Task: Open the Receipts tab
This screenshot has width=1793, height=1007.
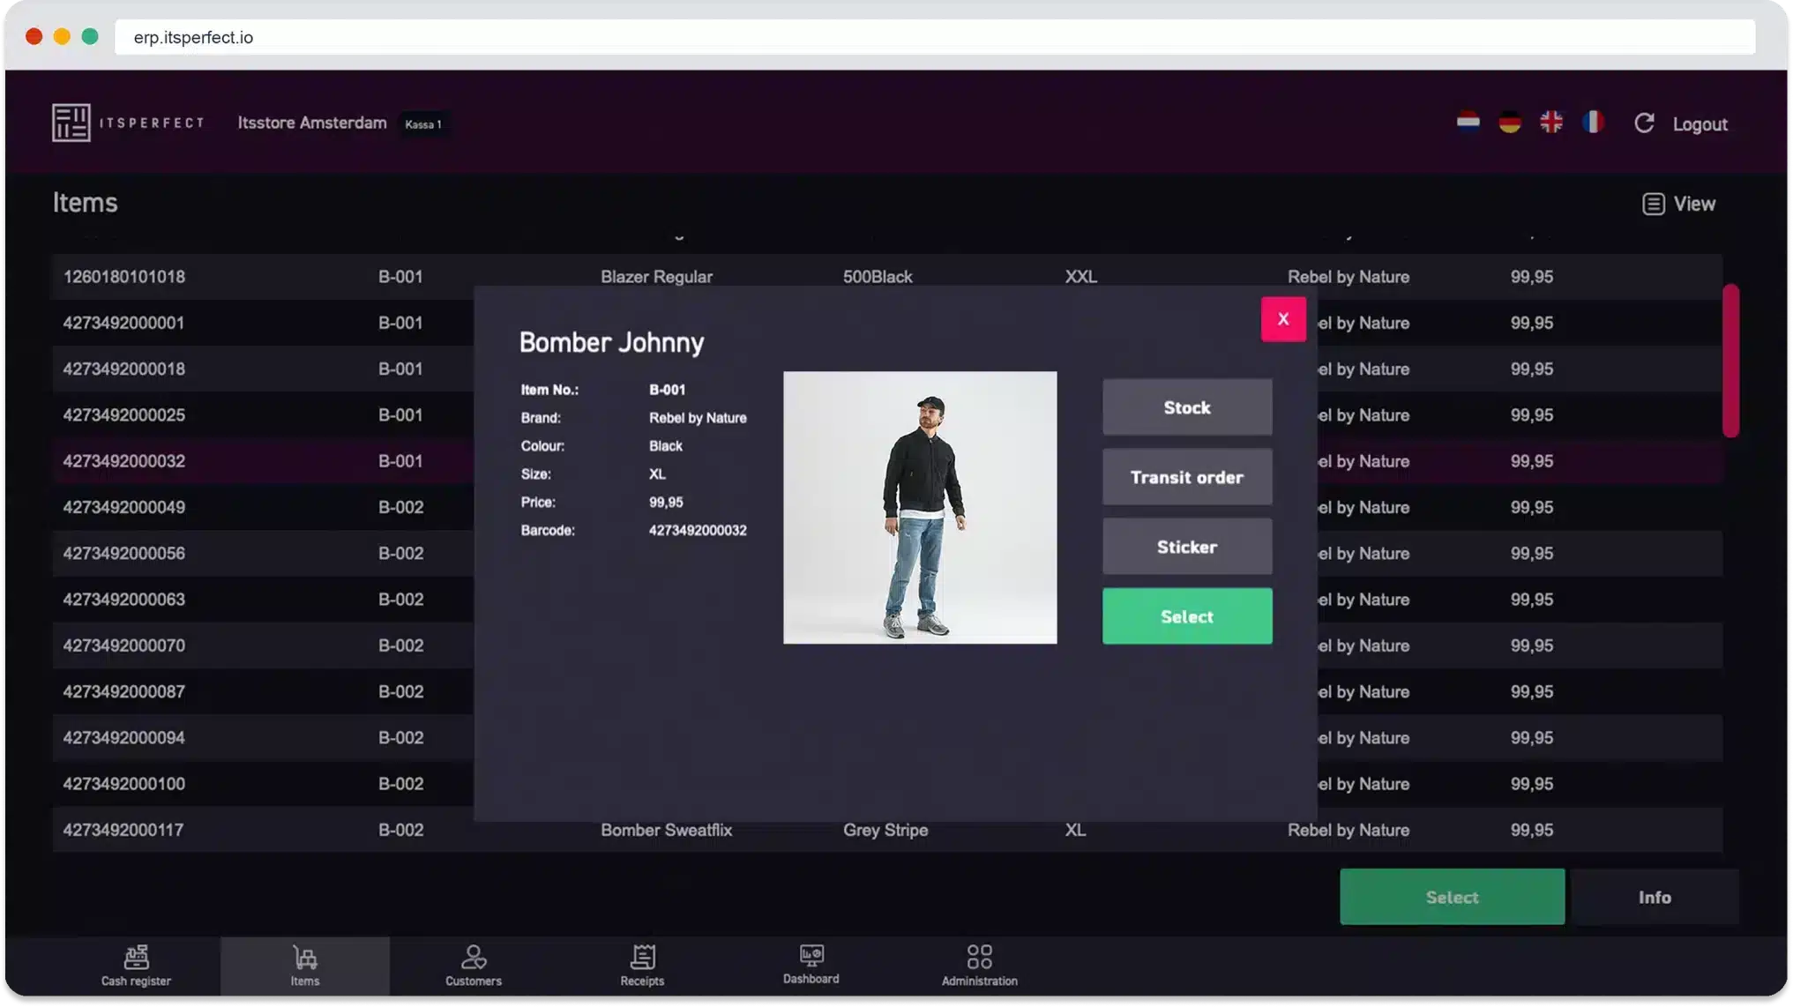Action: pos(641,966)
